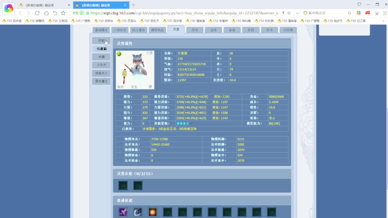Click the star favorites icon beside the home button
Screen dimensions: 388x218
[x=63, y=13]
